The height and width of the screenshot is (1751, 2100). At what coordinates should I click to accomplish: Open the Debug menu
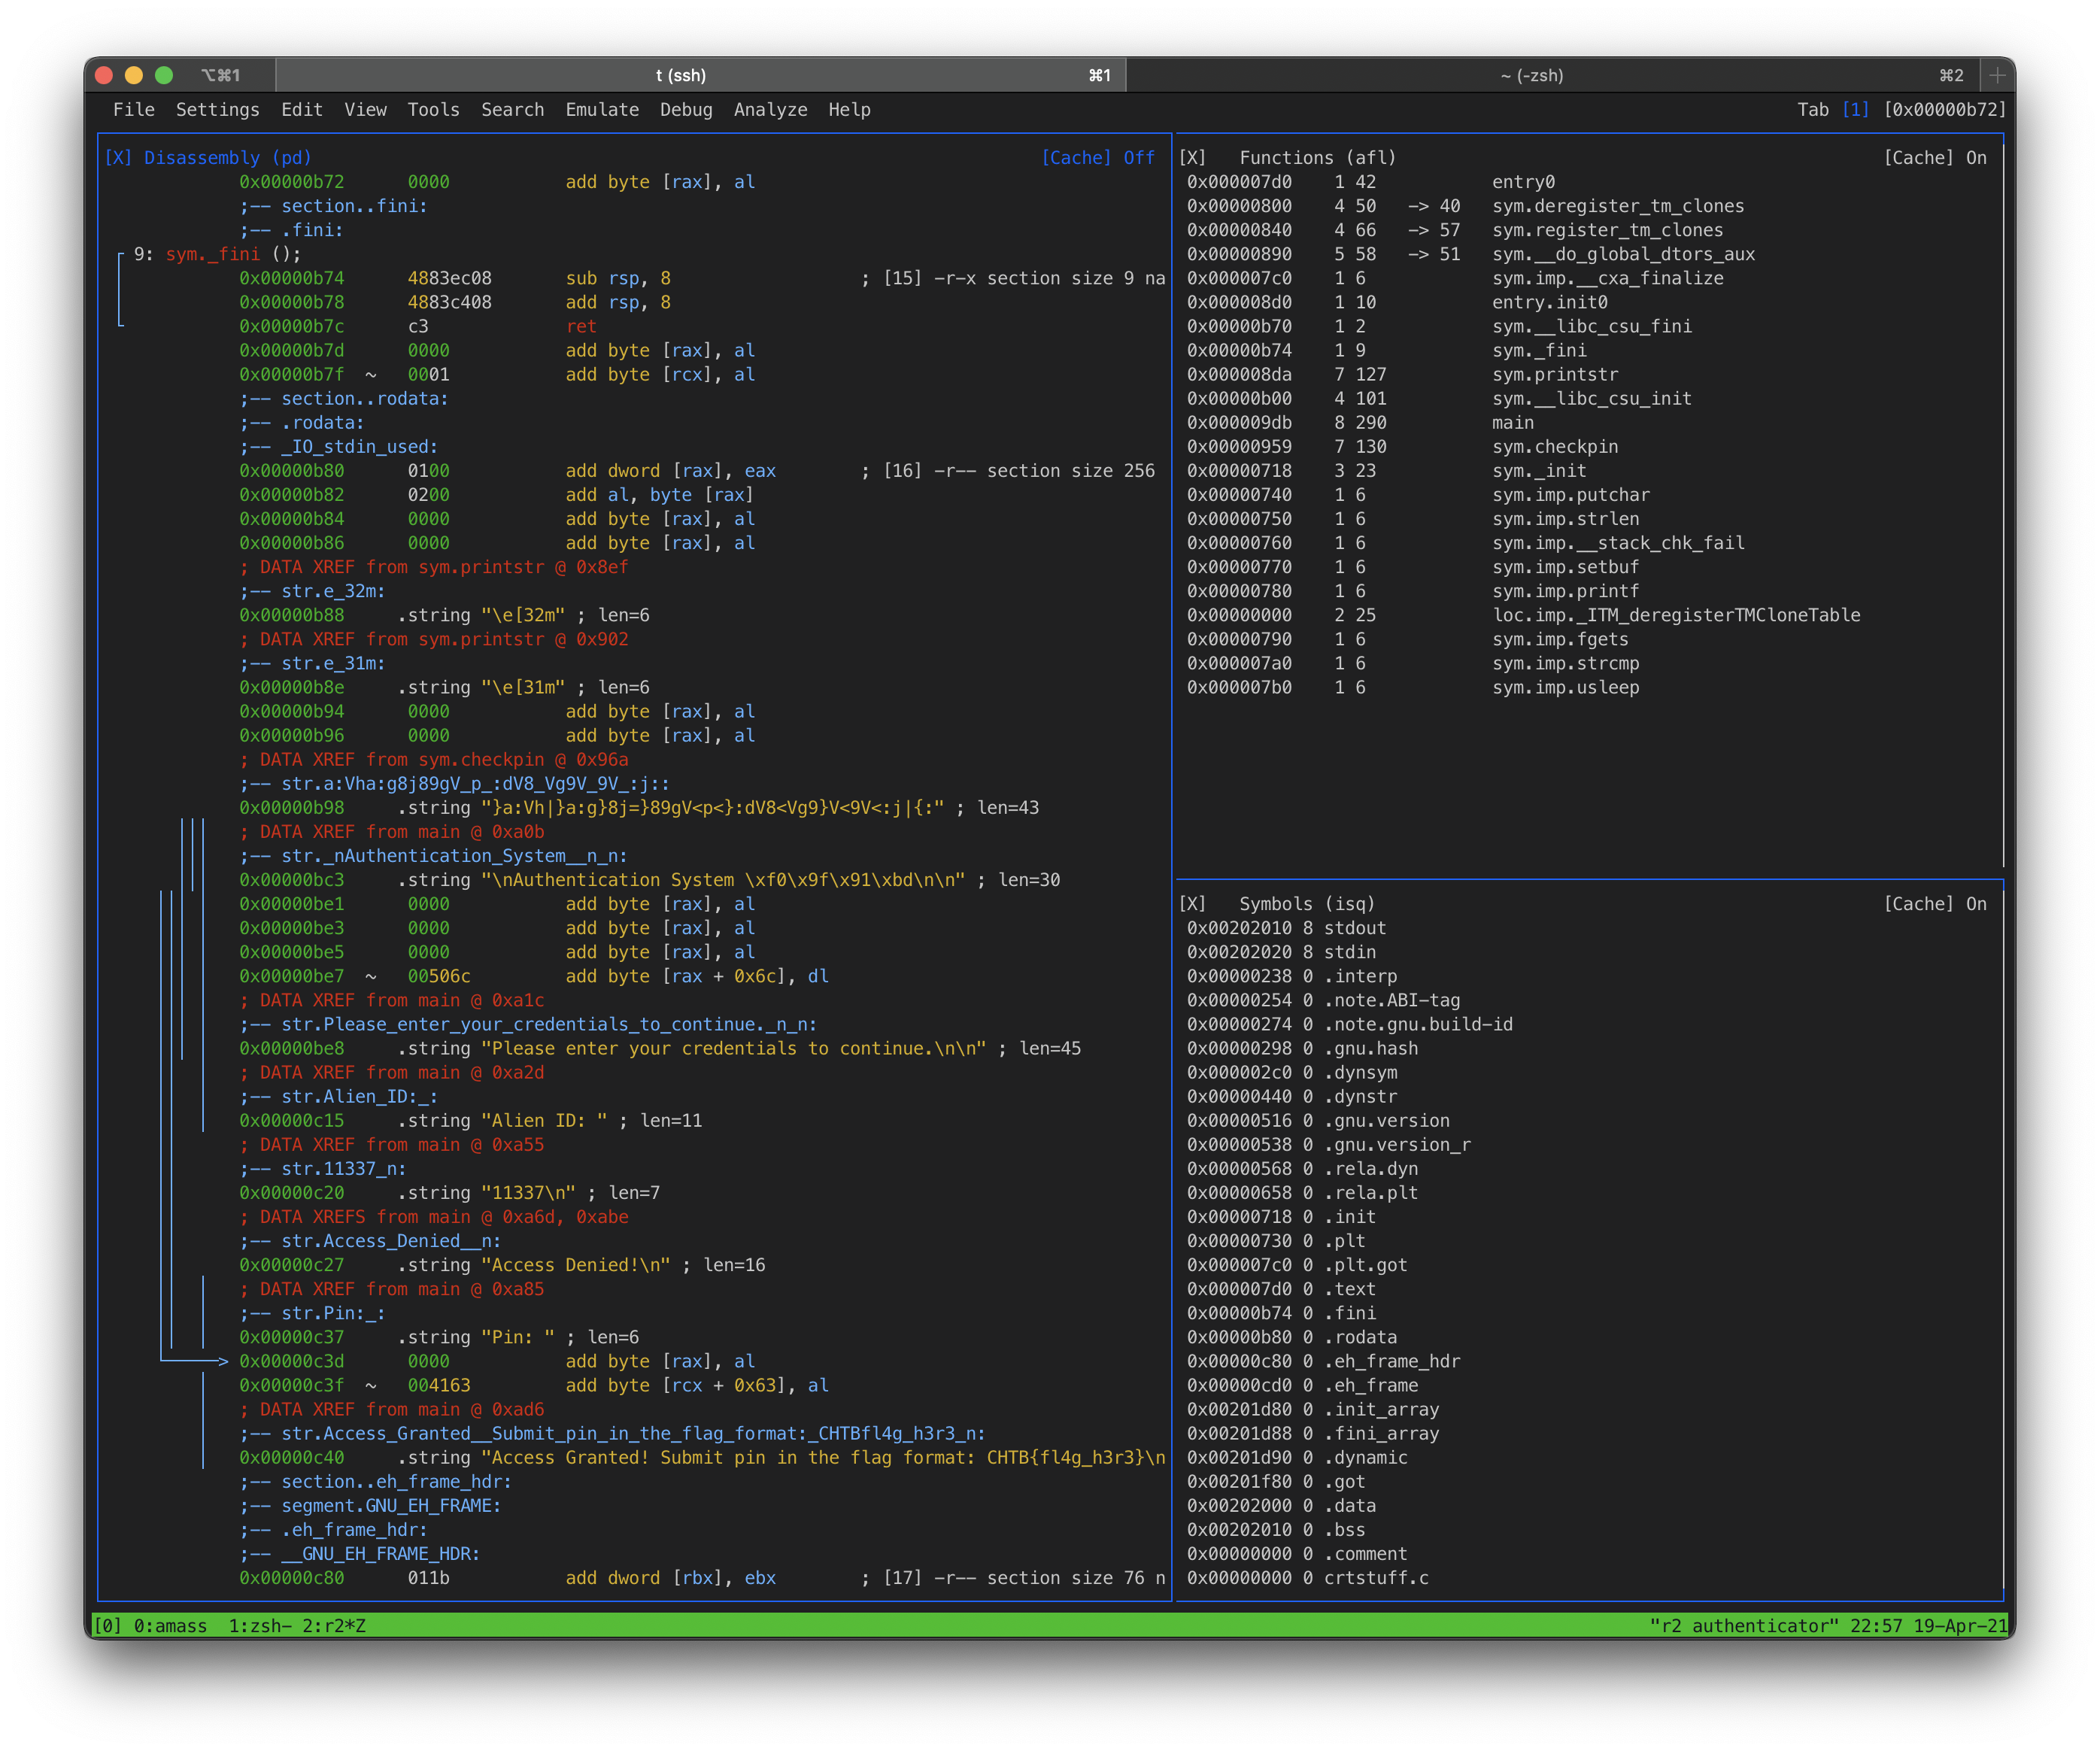coord(686,109)
